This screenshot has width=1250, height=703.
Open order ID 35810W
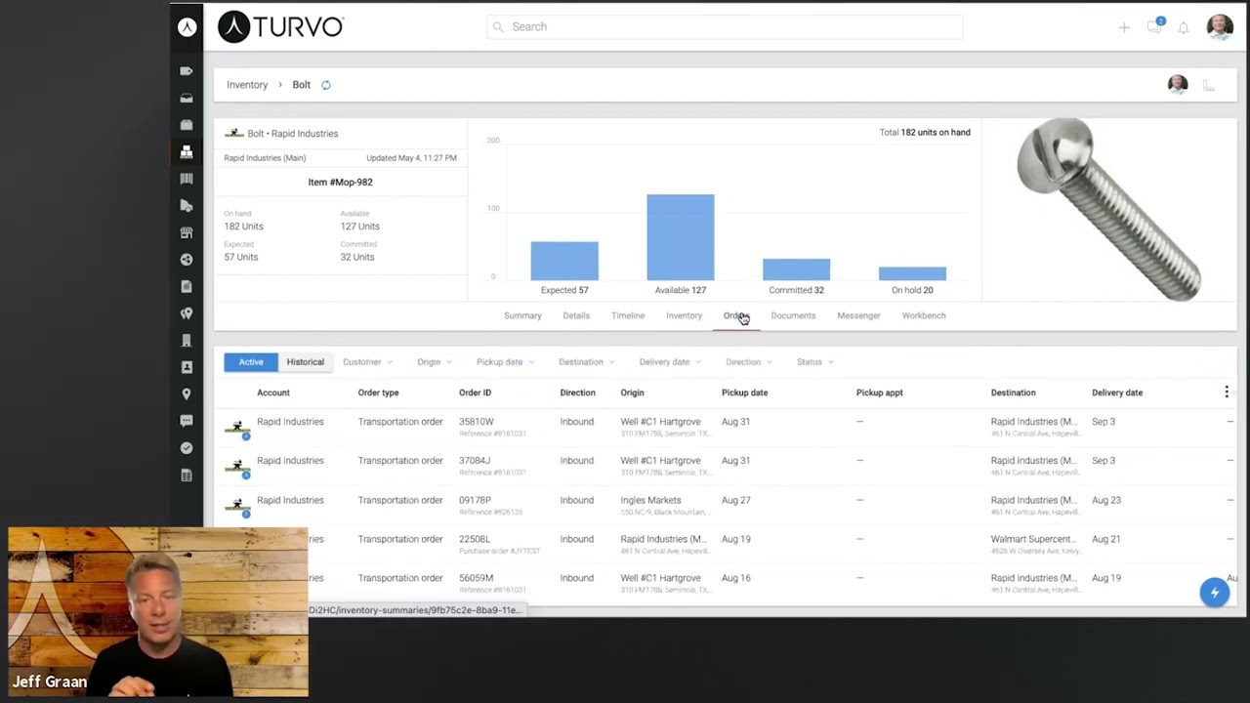point(477,422)
